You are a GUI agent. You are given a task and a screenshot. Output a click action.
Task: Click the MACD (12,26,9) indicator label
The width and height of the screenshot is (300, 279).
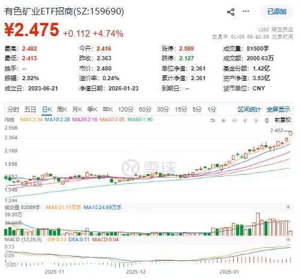tap(23, 239)
